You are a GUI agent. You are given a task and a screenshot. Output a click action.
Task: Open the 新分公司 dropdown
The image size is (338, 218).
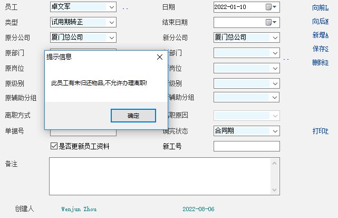[275, 37]
